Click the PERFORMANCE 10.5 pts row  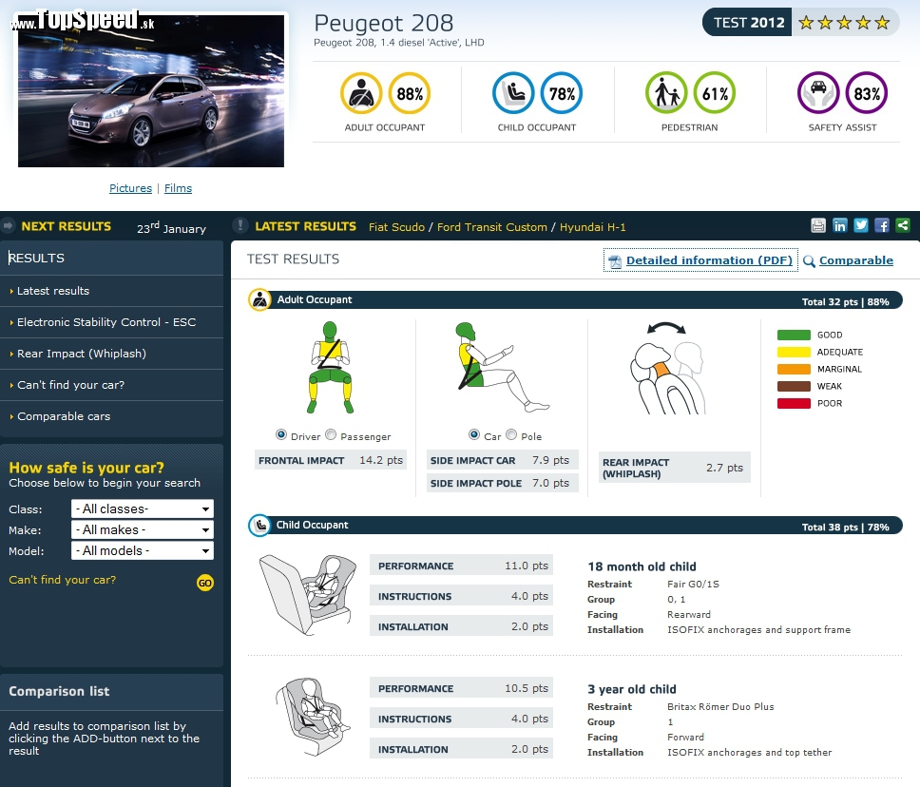coord(461,688)
